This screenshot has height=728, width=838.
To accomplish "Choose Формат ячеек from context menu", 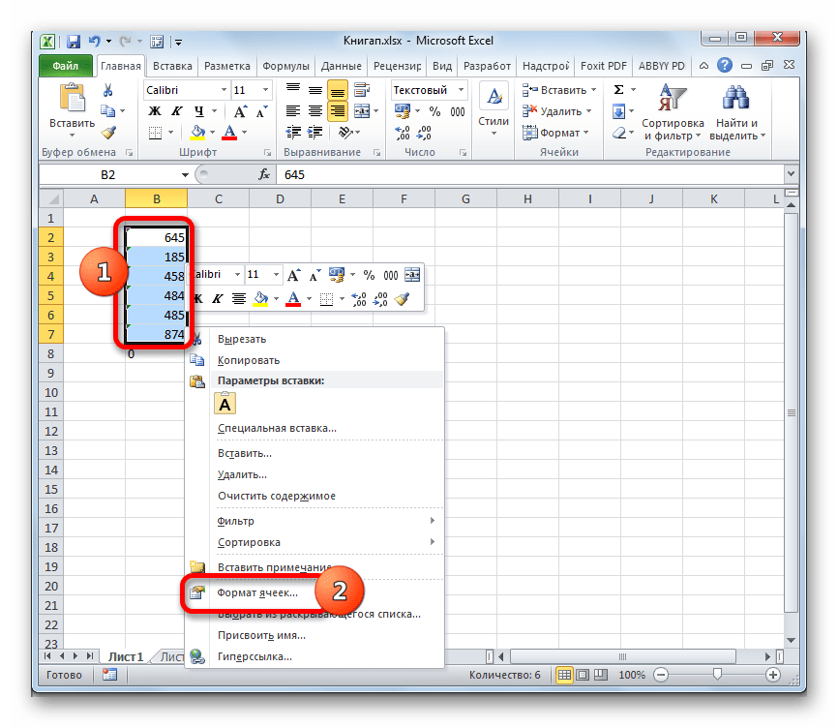I will (x=257, y=592).
